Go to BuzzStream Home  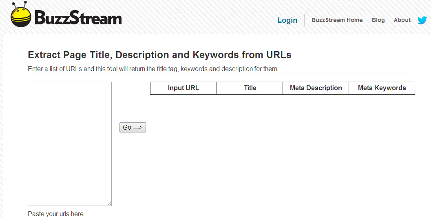pos(337,20)
